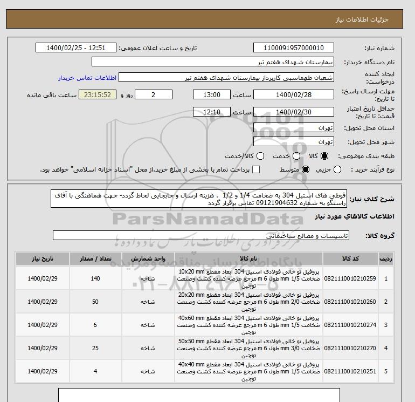The width and height of the screenshot is (415, 402).
Task: Click the empty text area below the table
Action: (x=199, y=395)
